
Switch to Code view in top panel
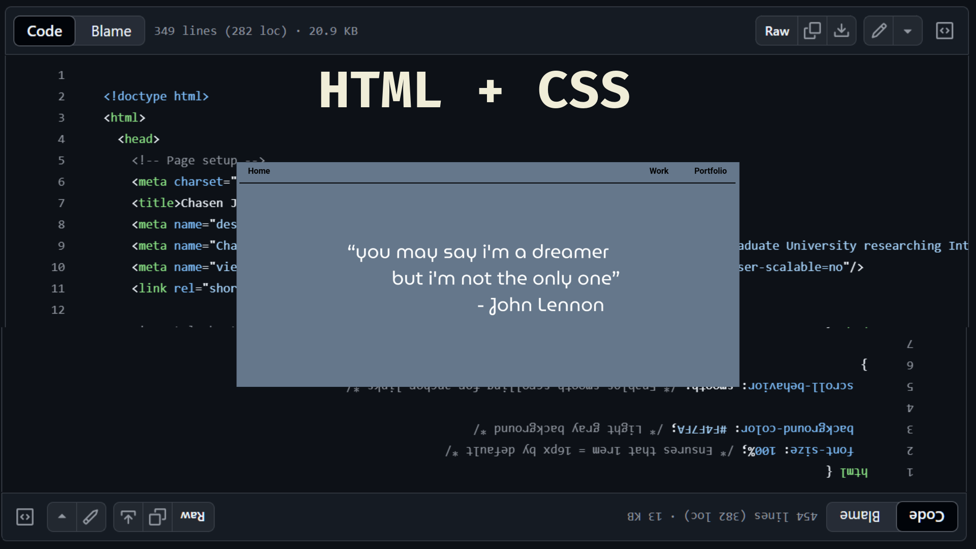coord(45,31)
